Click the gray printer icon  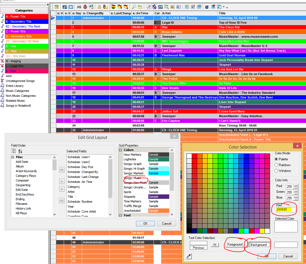[79, 7]
